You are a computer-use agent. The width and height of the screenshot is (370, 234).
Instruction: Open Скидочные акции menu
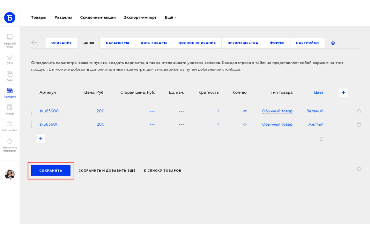(x=98, y=18)
